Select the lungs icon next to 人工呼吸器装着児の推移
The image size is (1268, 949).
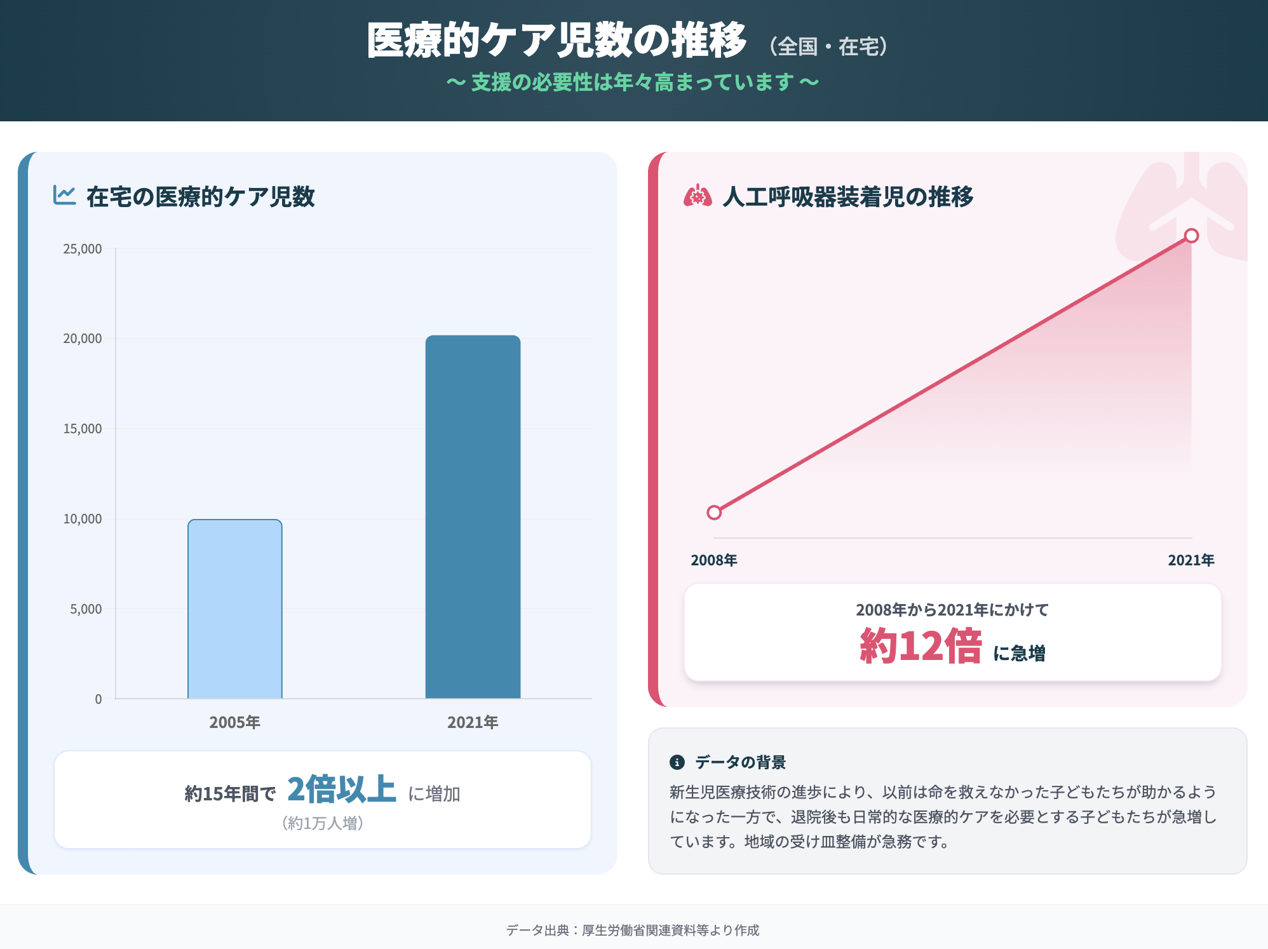coord(697,197)
